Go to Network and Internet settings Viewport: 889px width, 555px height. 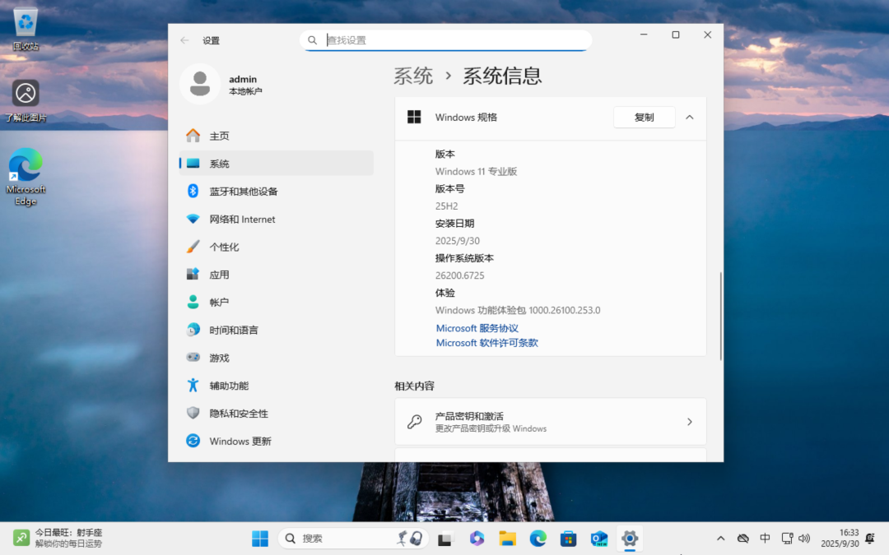click(242, 220)
